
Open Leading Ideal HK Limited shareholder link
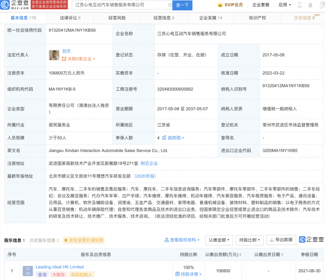click(60, 267)
